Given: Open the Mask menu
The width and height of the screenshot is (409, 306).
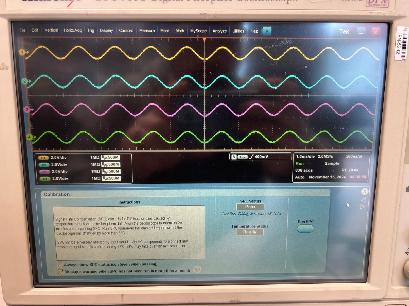Looking at the screenshot, I should (165, 31).
